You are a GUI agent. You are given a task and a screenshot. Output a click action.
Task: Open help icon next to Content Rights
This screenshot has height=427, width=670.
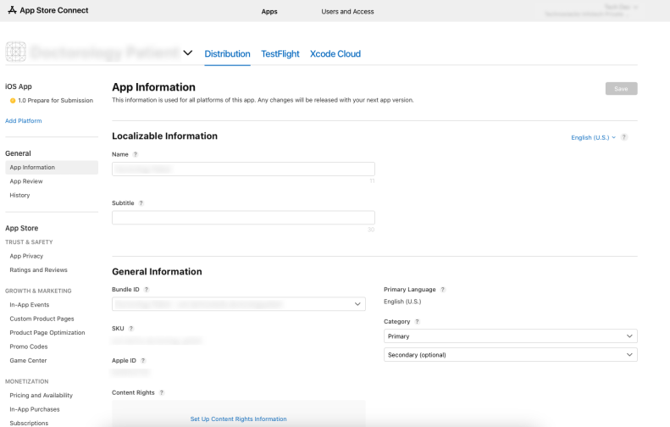point(162,392)
